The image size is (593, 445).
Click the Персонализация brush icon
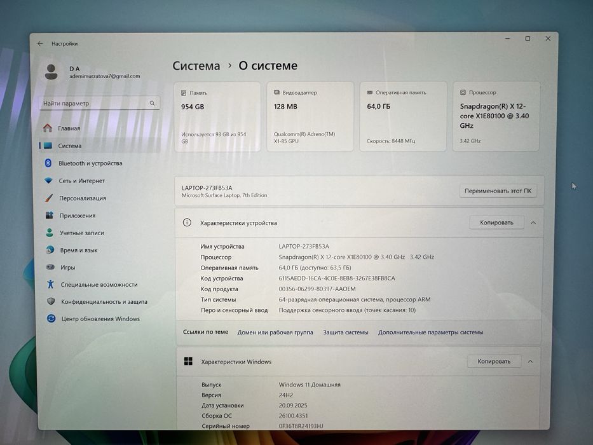tap(49, 198)
